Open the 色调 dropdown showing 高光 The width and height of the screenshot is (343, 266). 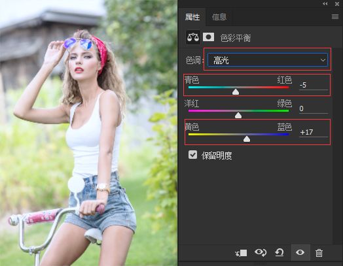pos(268,60)
